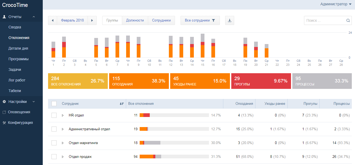Click the download export icon
Viewport: 355px width, 165px height.
click(x=229, y=20)
